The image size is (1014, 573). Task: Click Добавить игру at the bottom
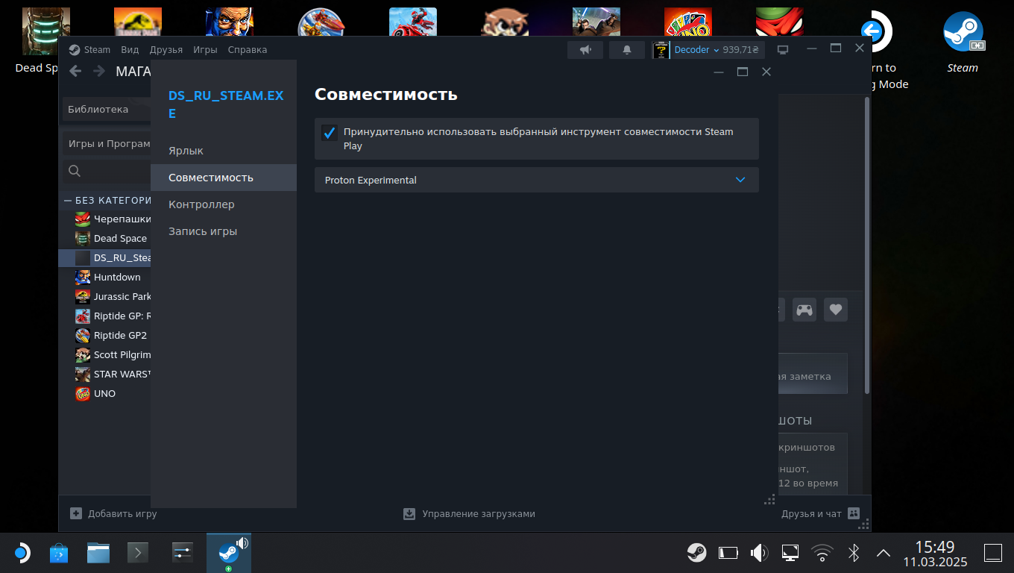[x=113, y=513]
